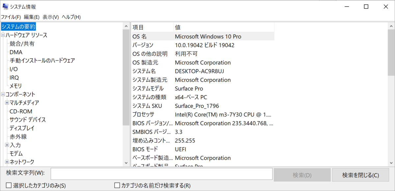Expand the 入力 node
The width and height of the screenshot is (395, 191).
tap(7, 145)
